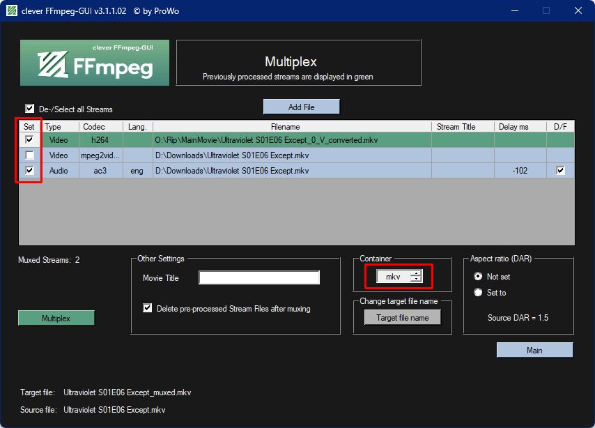The image size is (595, 428).
Task: Start muxing with the Multiplex button
Action: 56,318
